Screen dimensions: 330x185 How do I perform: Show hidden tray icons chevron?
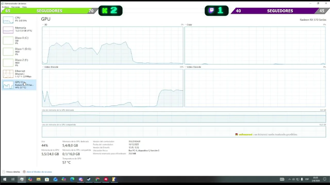pos(290,179)
